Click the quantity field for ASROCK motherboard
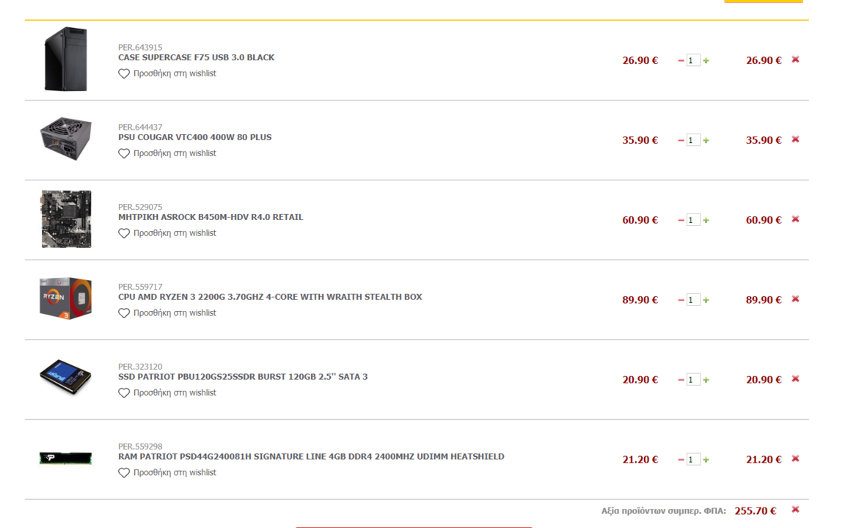This screenshot has width=848, height=528. coord(693,221)
